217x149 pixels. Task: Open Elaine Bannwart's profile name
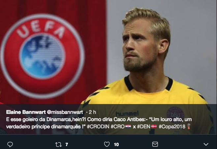26,112
